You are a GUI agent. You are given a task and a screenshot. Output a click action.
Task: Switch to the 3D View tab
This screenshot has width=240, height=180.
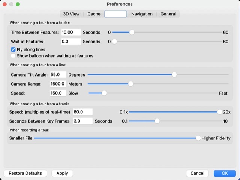[x=71, y=14]
